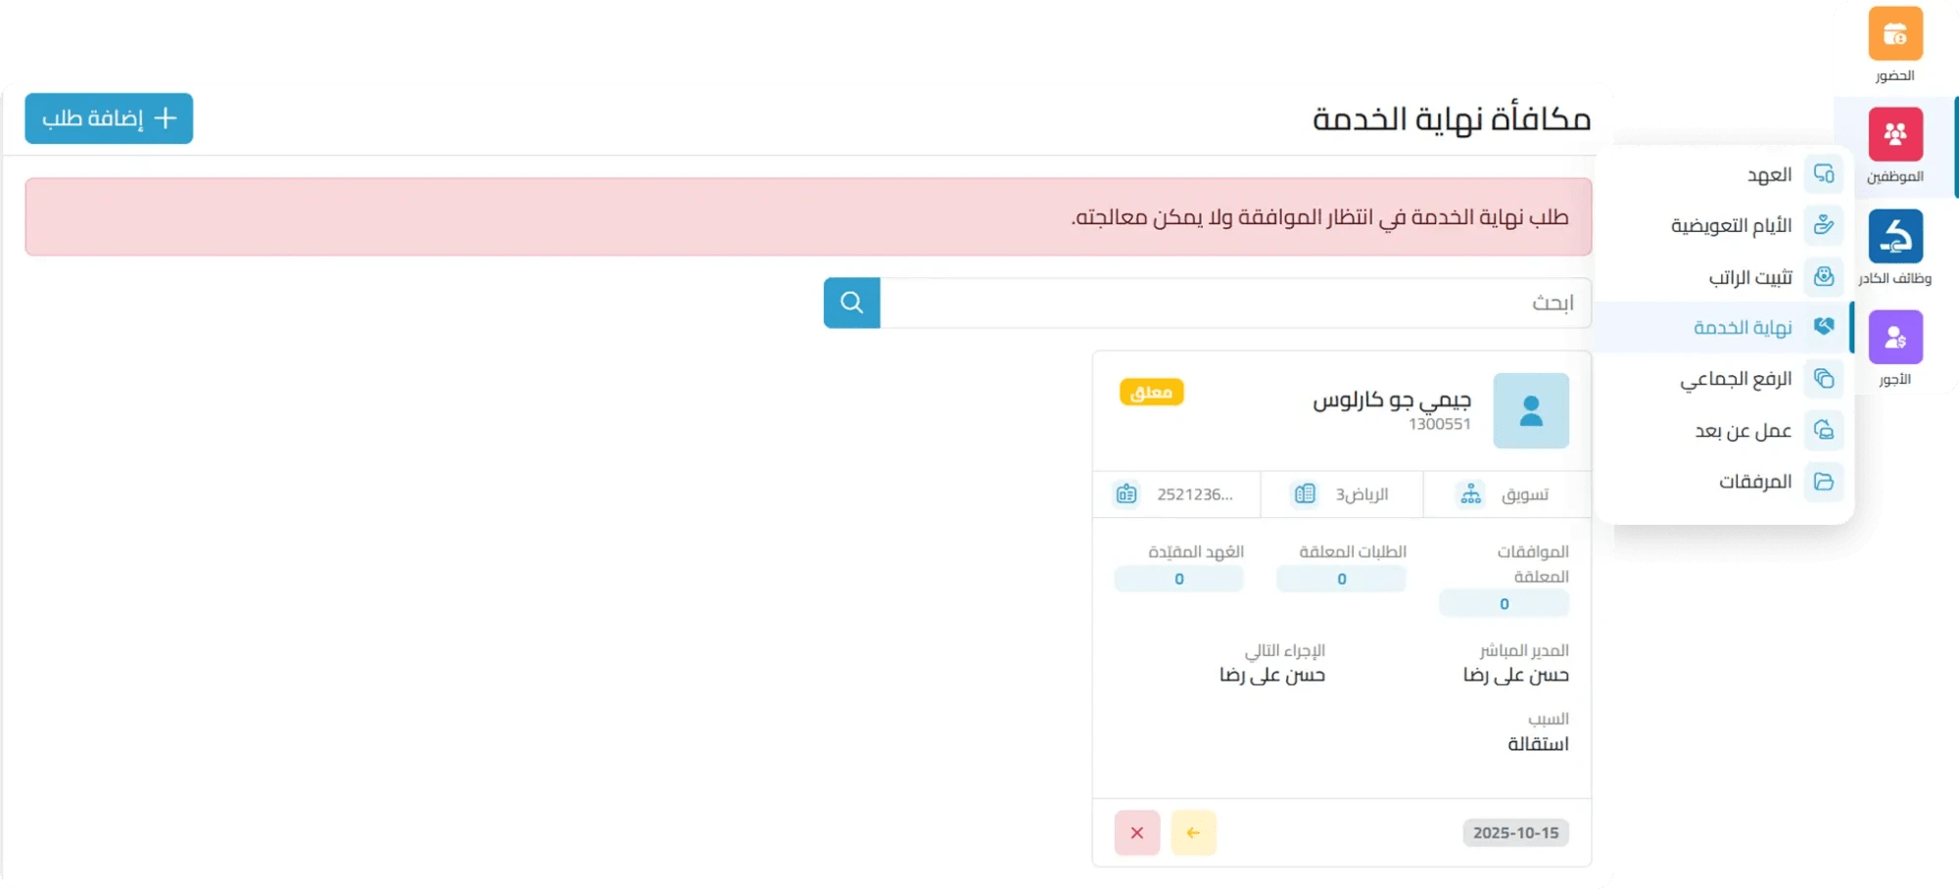Click the truncated ID 2521236...
This screenshot has height=890, width=1959.
point(1194,494)
